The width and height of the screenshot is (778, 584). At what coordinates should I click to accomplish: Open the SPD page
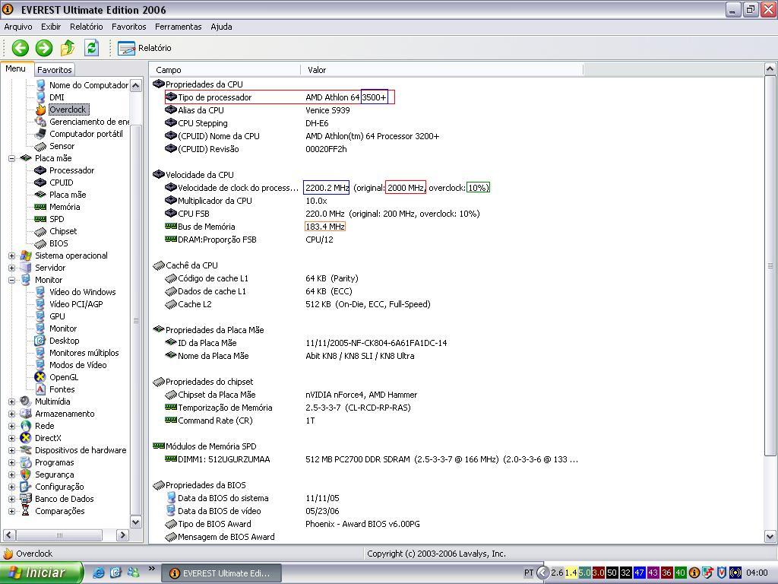pyautogui.click(x=56, y=219)
